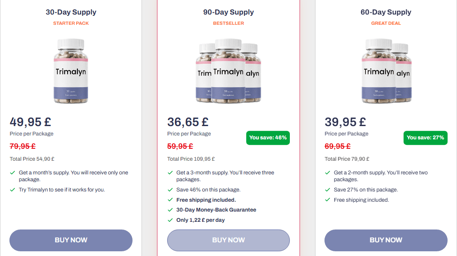Click the 'STARTER PACK' label
Viewport: 457px width, 256px height.
(x=71, y=24)
